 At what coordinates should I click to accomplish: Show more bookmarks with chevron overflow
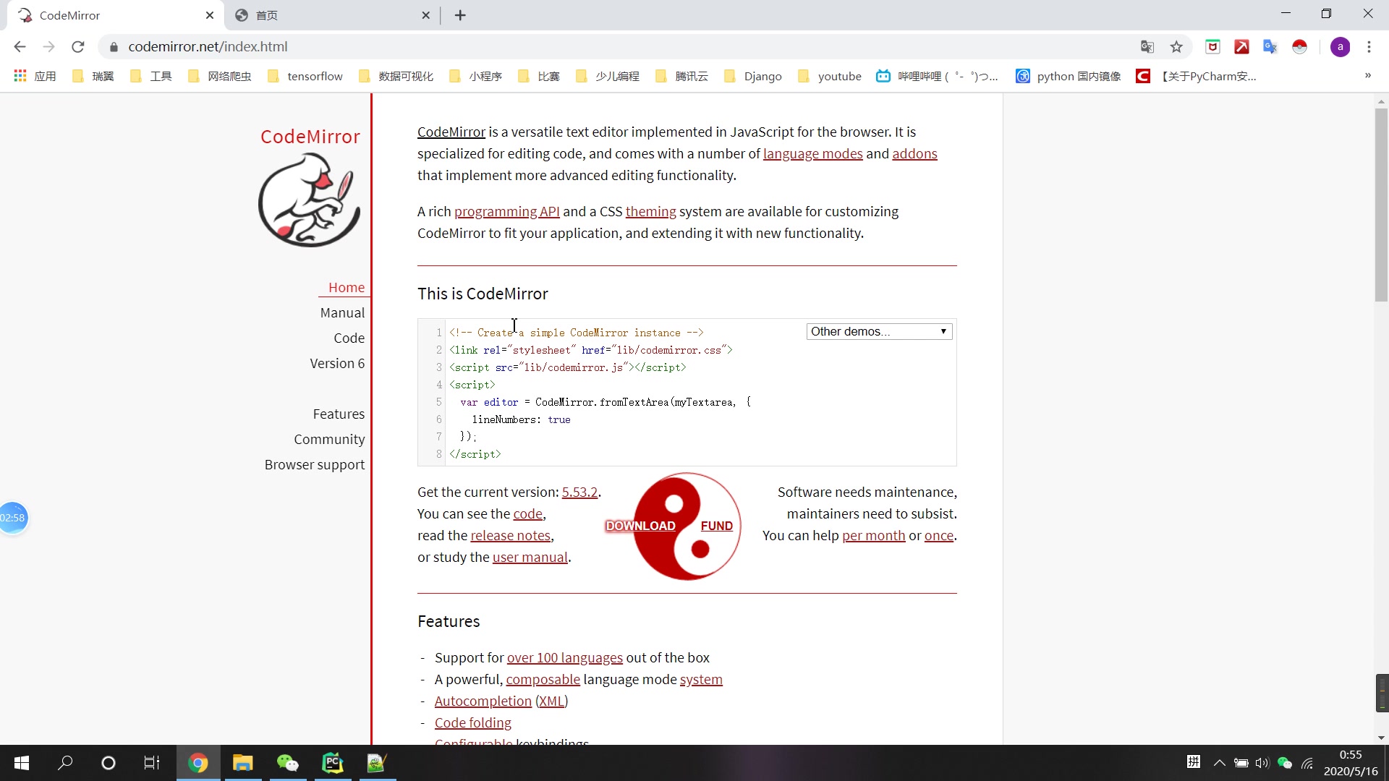[1368, 75]
